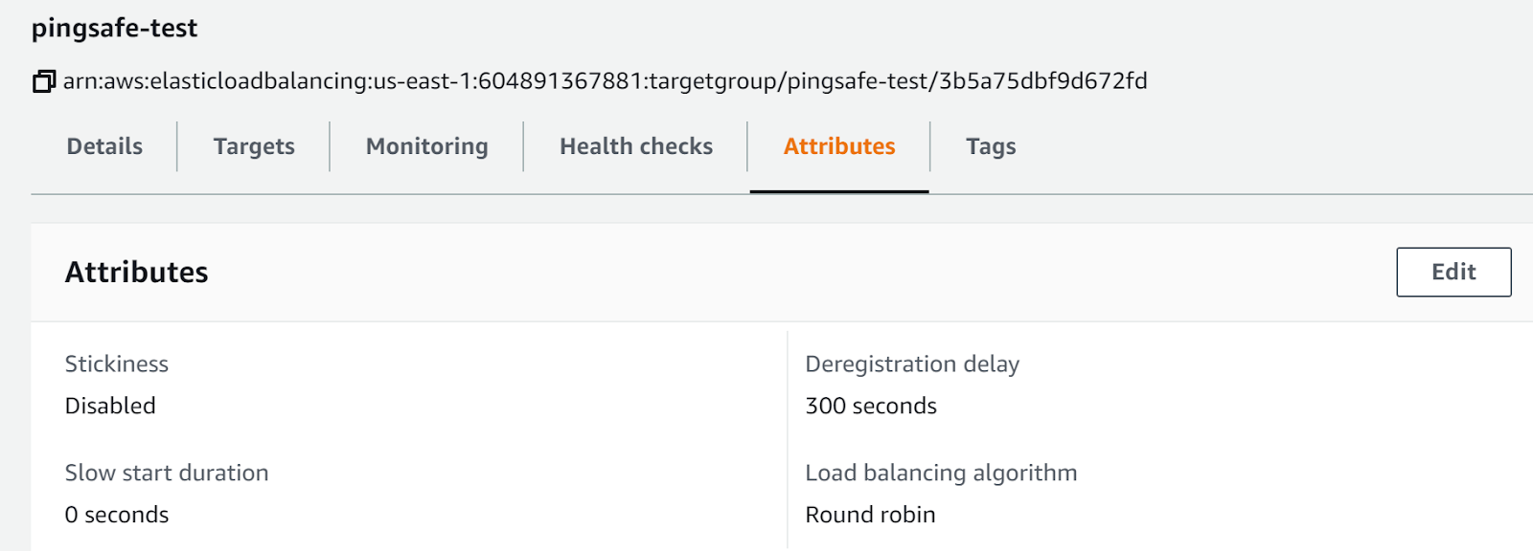Click the Slow start duration label
Screen dimensions: 1533x551
click(x=167, y=474)
